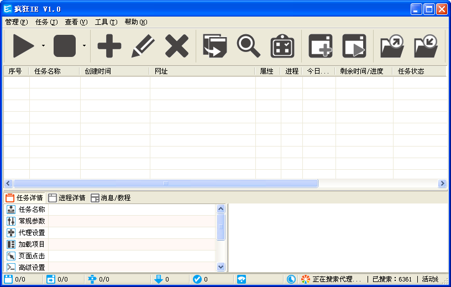Viewport: 451px width, 287px height.
Task: Click the 进程 column header
Action: [291, 71]
